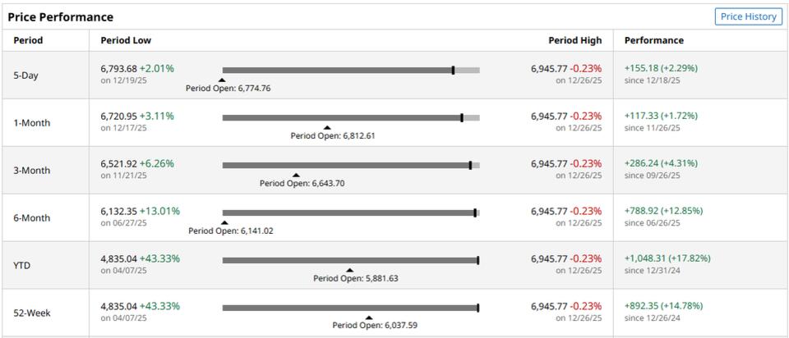Click the 6-Month Period Open triangle marker
The height and width of the screenshot is (338, 789).
(224, 223)
